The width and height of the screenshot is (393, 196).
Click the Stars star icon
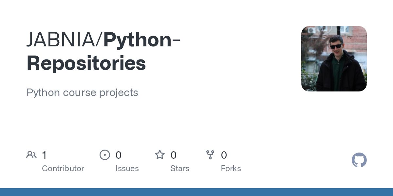[x=160, y=155]
